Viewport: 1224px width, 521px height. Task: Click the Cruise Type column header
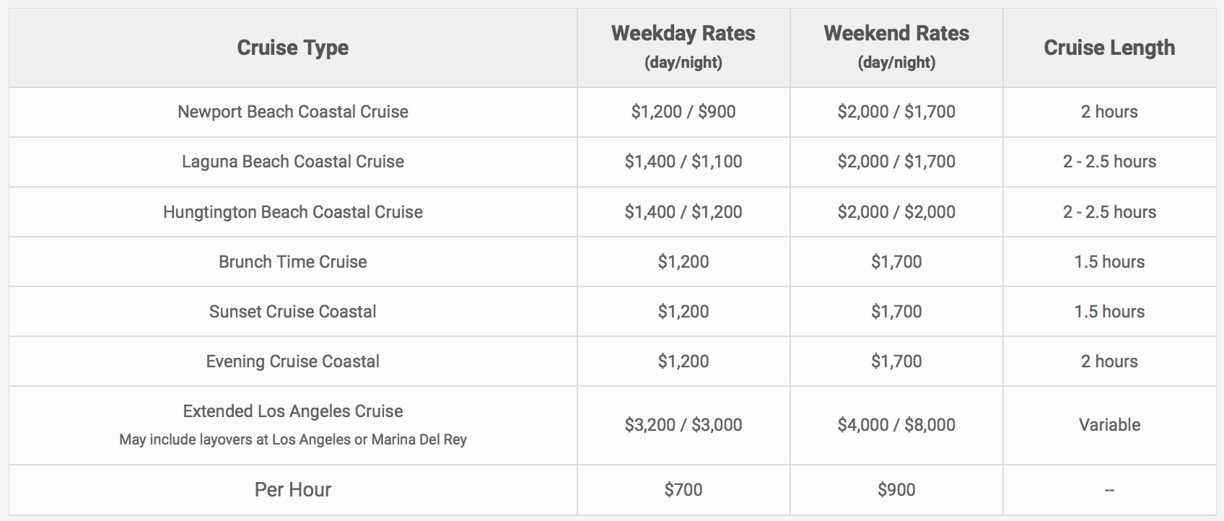coord(292,48)
